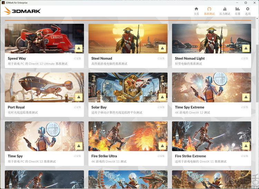Open the results (结果) bar chart icon
The image size is (259, 189).
238,9
